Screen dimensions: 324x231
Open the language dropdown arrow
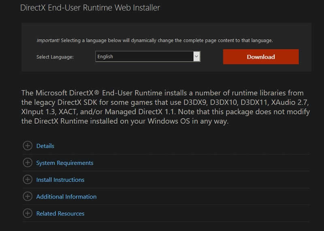(x=196, y=56)
